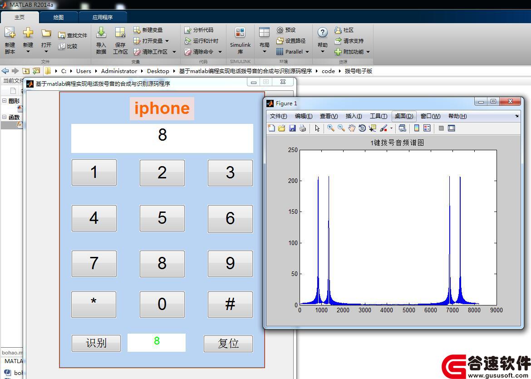The height and width of the screenshot is (379, 531).
Task: Open dropdown arrow under Open (打开)
Action: click(46, 52)
